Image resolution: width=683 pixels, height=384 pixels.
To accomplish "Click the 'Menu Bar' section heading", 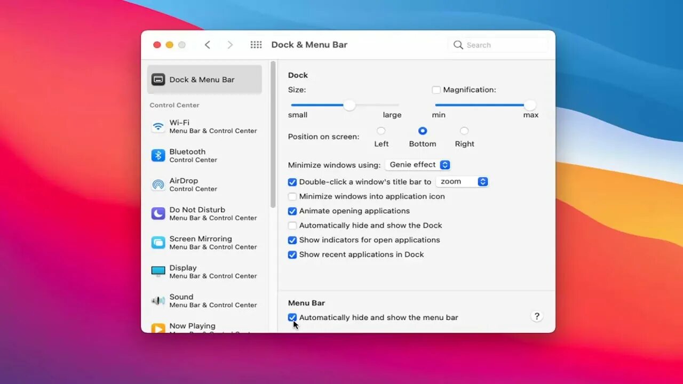I will pyautogui.click(x=306, y=303).
